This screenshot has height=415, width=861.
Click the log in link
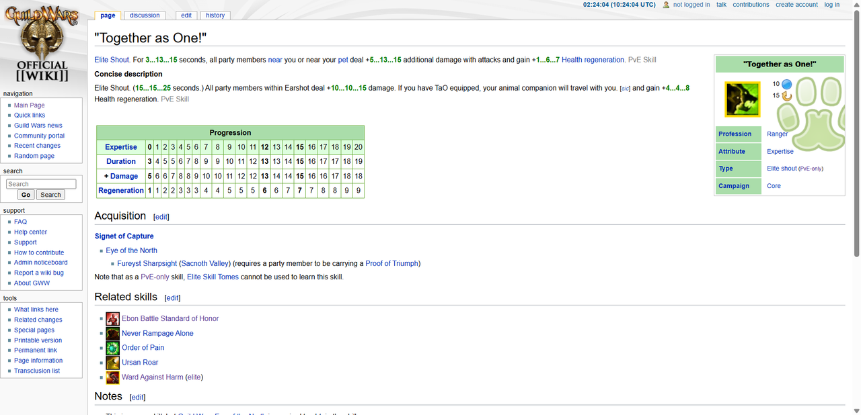coord(832,5)
